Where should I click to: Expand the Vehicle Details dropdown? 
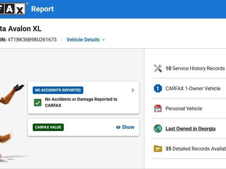point(86,40)
